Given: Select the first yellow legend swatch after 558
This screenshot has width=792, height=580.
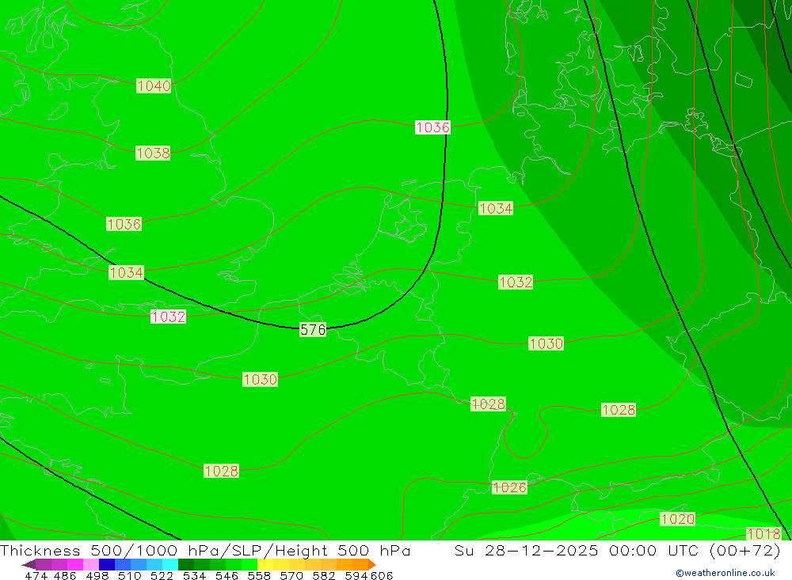Looking at the screenshot, I should [x=265, y=564].
